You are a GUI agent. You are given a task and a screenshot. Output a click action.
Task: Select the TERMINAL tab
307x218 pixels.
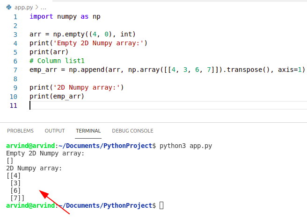(x=88, y=131)
